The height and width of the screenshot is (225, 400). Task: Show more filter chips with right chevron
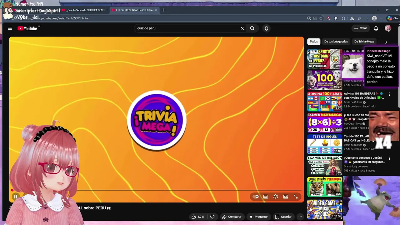point(386,42)
